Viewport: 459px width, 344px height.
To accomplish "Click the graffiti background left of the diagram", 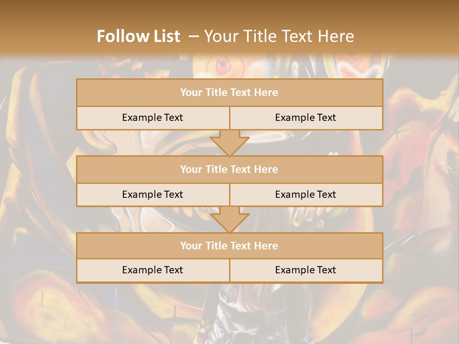I will 38,191.
